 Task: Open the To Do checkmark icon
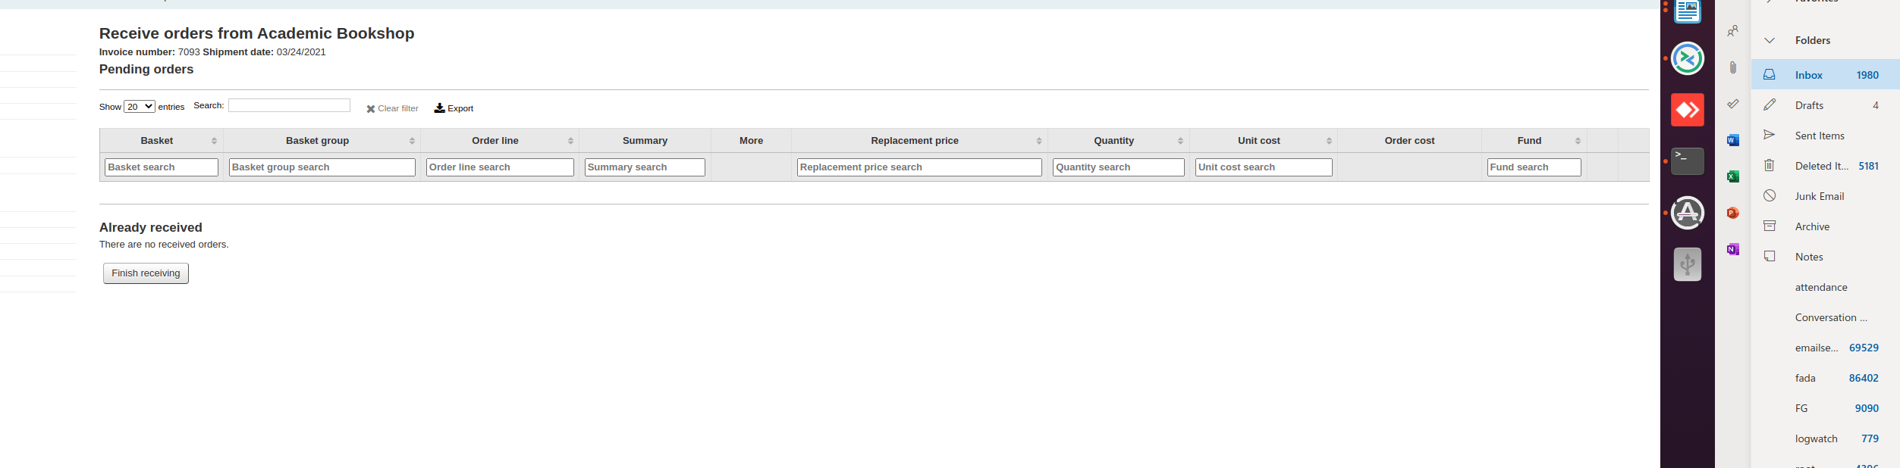point(1732,105)
